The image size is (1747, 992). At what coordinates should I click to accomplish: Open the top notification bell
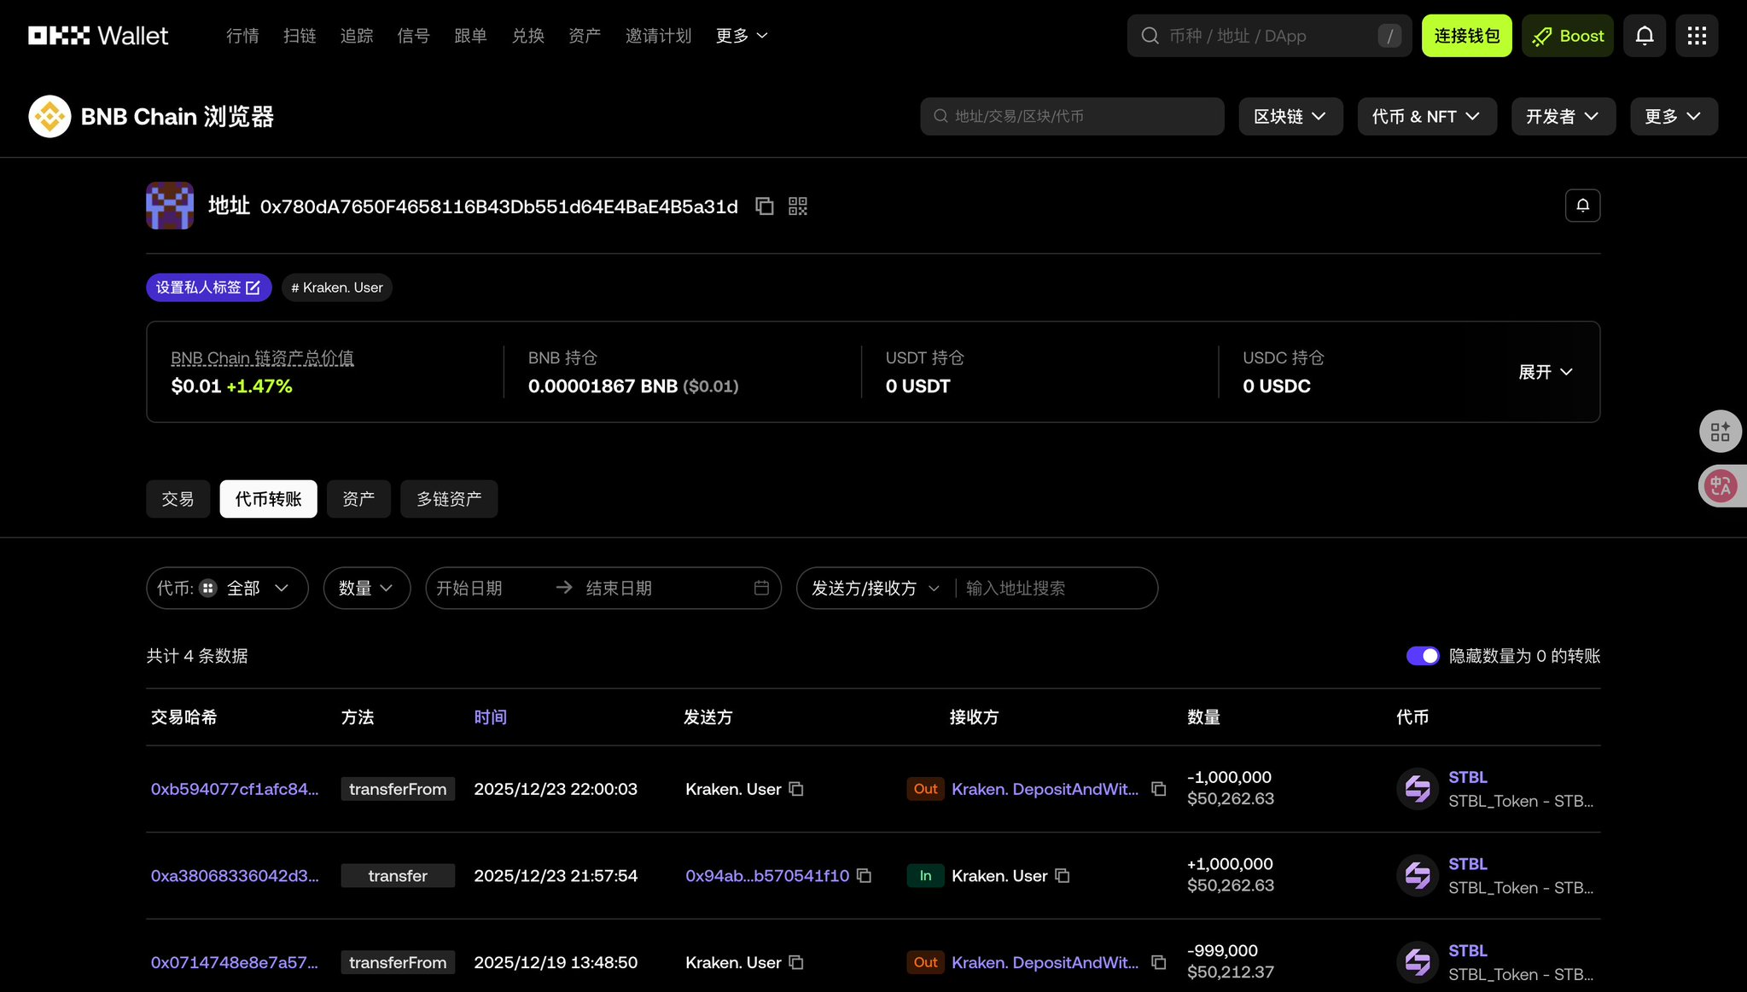click(1644, 36)
